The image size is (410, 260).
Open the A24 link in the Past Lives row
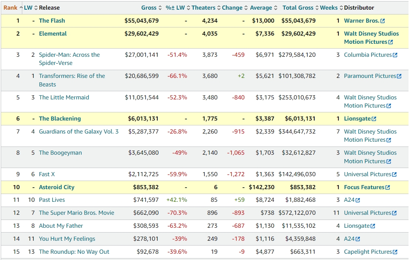point(349,200)
